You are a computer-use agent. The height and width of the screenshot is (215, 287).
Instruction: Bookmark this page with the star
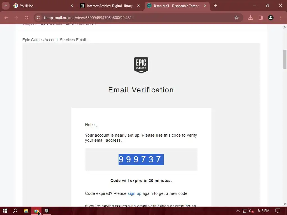coord(237,18)
